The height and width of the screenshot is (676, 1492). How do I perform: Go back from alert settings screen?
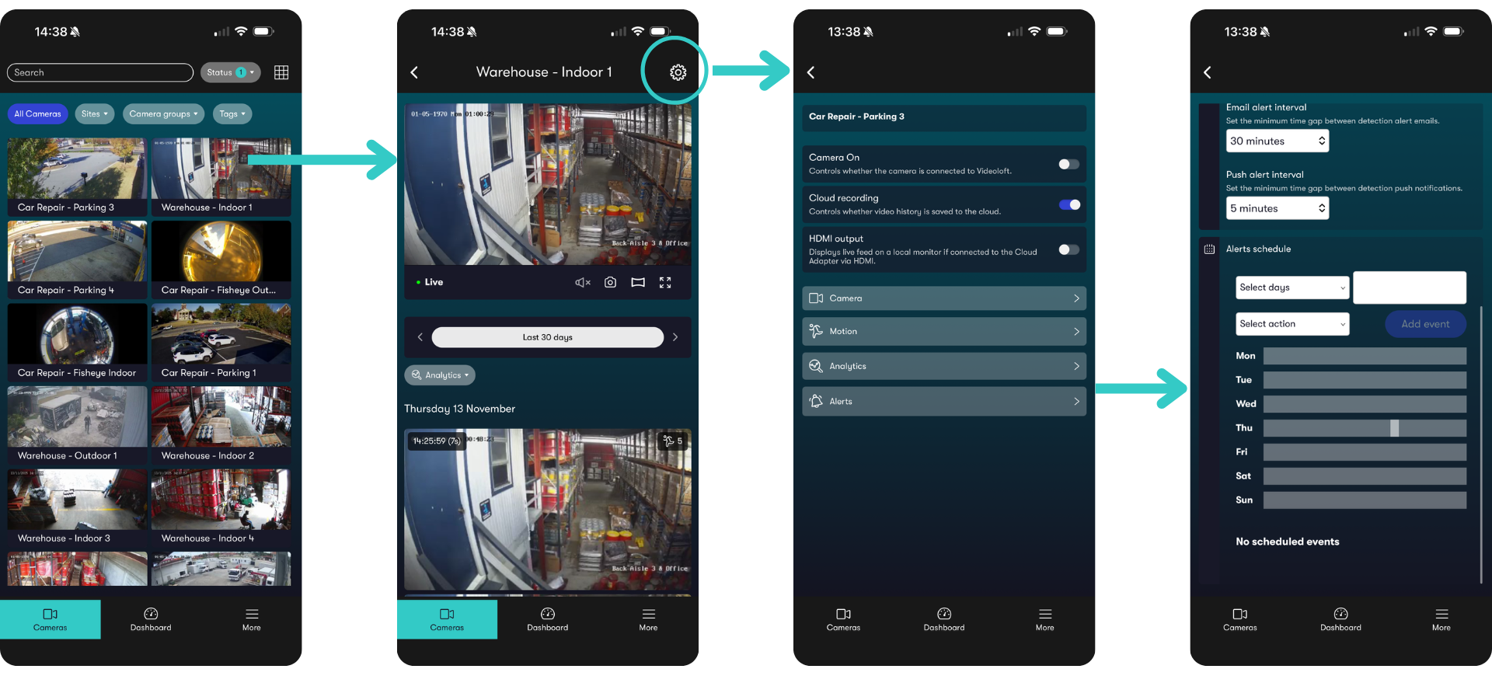pos(1208,72)
